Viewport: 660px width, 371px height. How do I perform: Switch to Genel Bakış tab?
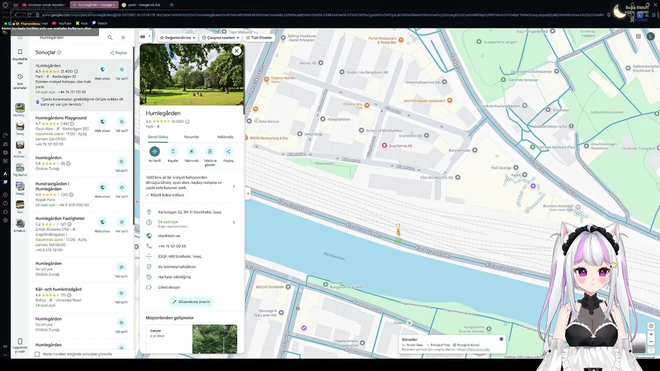pos(158,137)
